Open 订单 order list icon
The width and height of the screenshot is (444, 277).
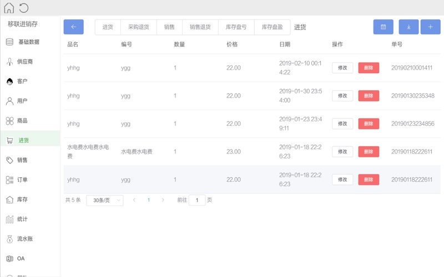tap(9, 179)
